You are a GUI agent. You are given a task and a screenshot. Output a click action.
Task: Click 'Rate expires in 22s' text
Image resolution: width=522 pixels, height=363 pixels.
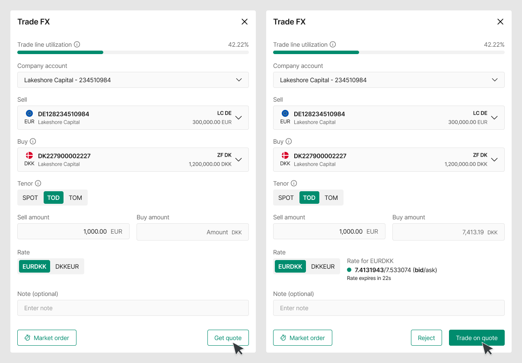click(369, 278)
